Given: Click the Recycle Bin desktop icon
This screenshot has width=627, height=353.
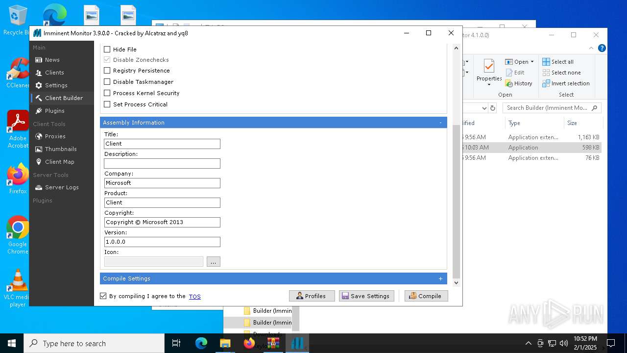Looking at the screenshot, I should (17, 20).
